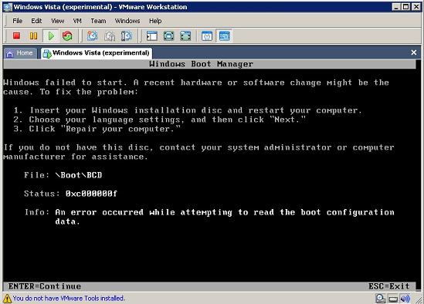This screenshot has height=304, width=424.
Task: Open the File menu
Action: [x=17, y=21]
